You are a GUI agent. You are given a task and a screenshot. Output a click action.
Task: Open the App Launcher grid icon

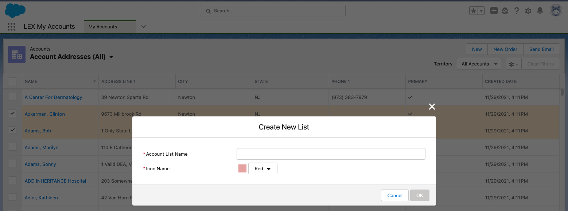coord(11,27)
